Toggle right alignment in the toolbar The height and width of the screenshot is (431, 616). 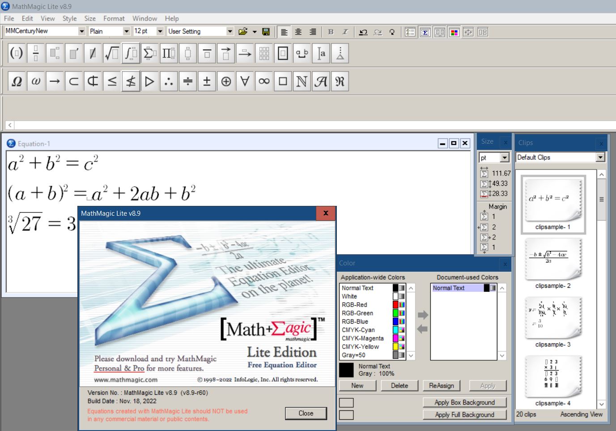(313, 32)
